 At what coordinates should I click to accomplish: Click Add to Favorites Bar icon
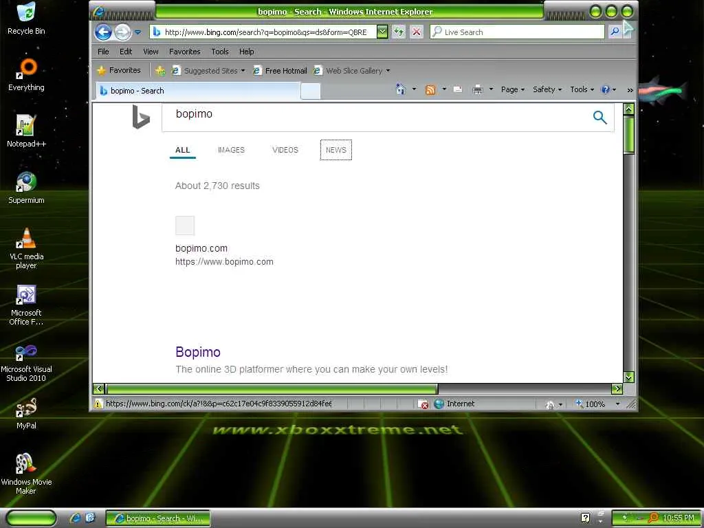[x=159, y=71]
